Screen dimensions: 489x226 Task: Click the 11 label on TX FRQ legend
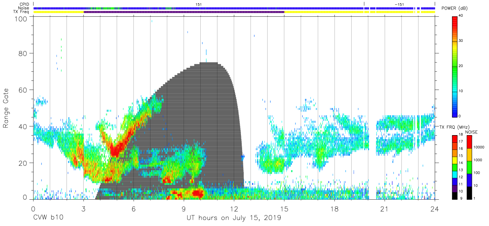click(460, 185)
